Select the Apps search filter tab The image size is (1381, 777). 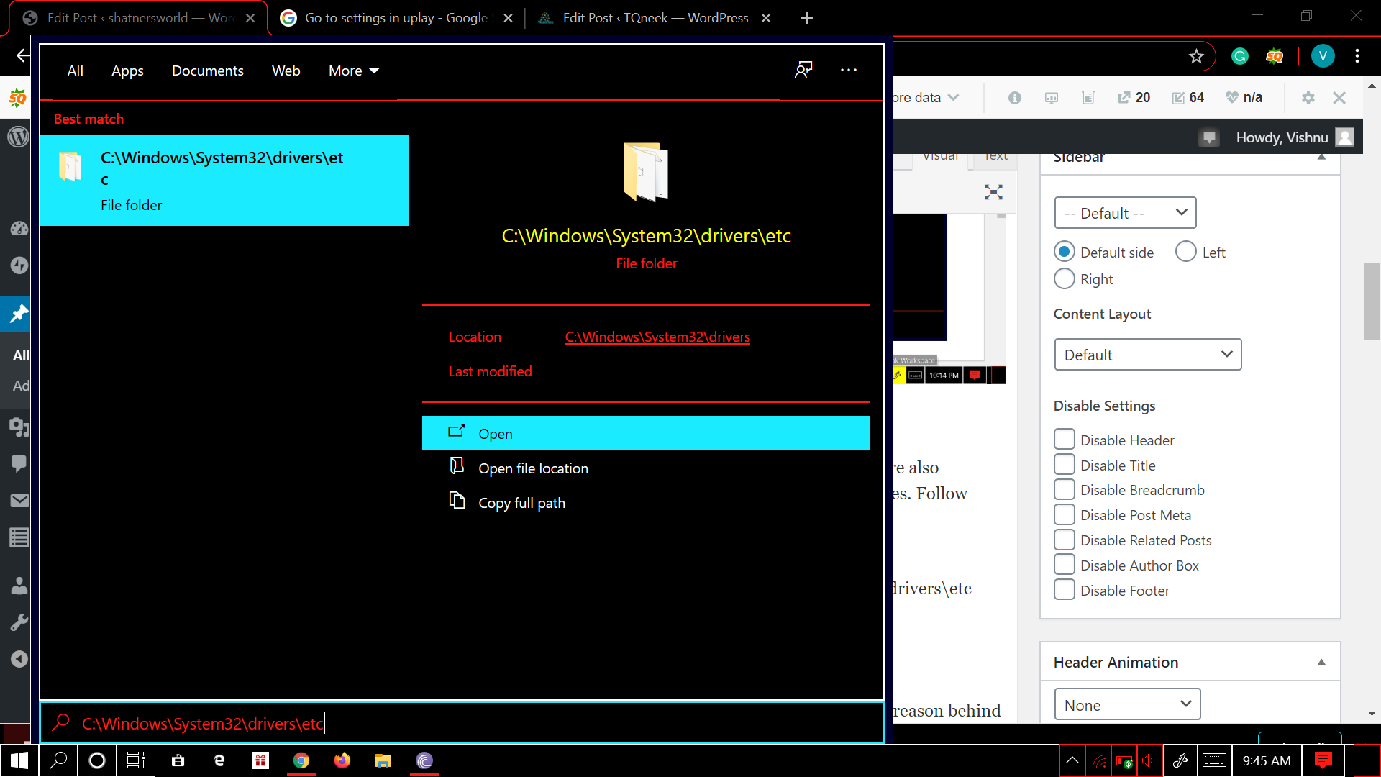(127, 71)
